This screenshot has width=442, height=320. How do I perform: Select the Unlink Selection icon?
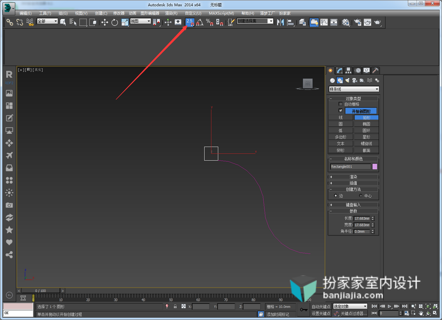20,22
